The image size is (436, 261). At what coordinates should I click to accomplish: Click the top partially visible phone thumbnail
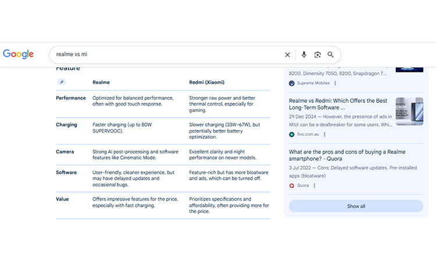[x=409, y=68]
